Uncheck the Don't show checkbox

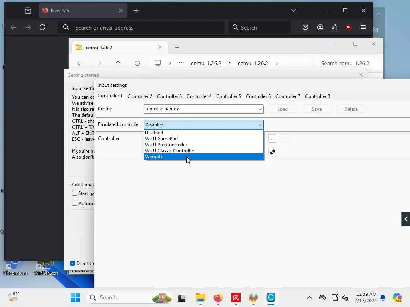[x=73, y=263]
